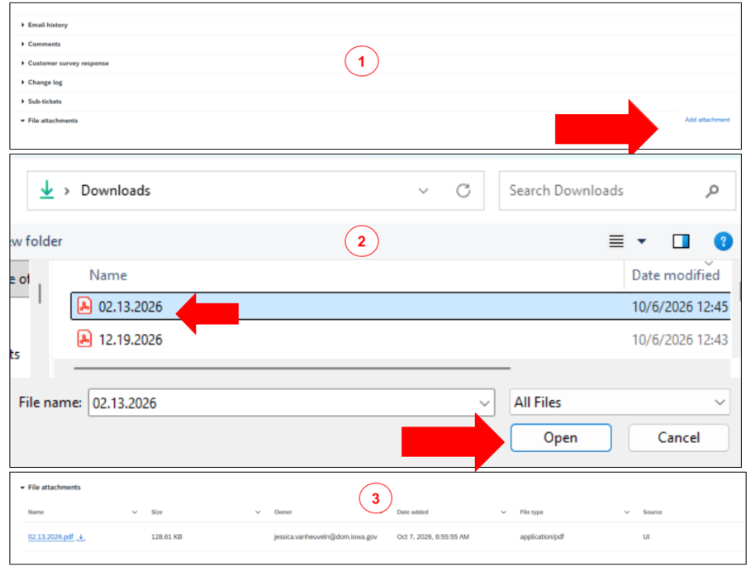Refresh the Downloads folder listing
The height and width of the screenshot is (567, 756).
[x=464, y=191]
